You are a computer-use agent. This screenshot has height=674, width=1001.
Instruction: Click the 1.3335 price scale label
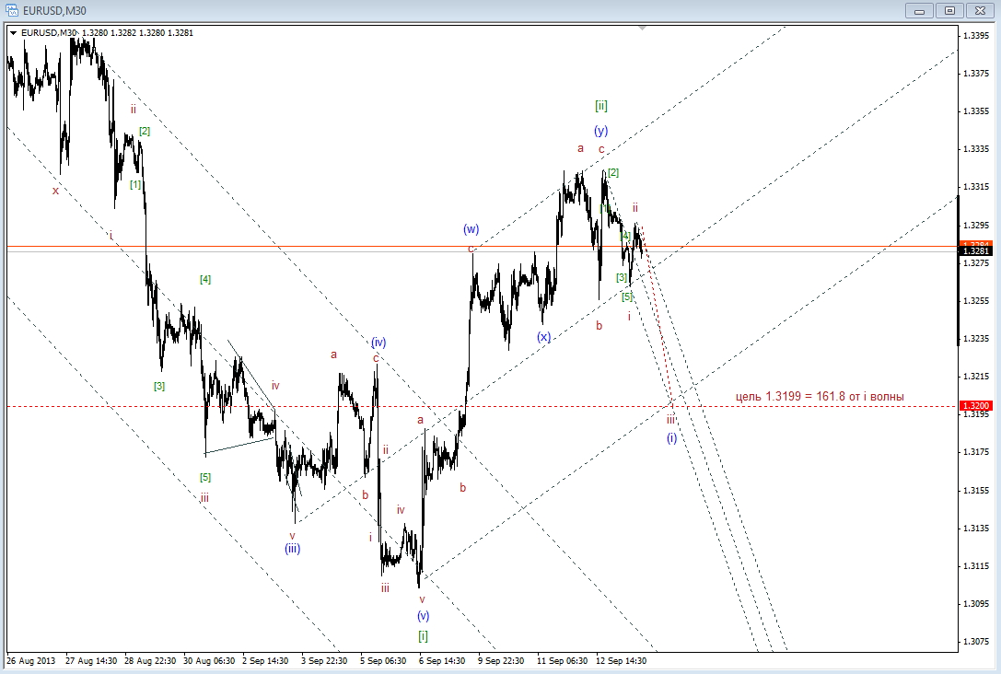pyautogui.click(x=976, y=149)
